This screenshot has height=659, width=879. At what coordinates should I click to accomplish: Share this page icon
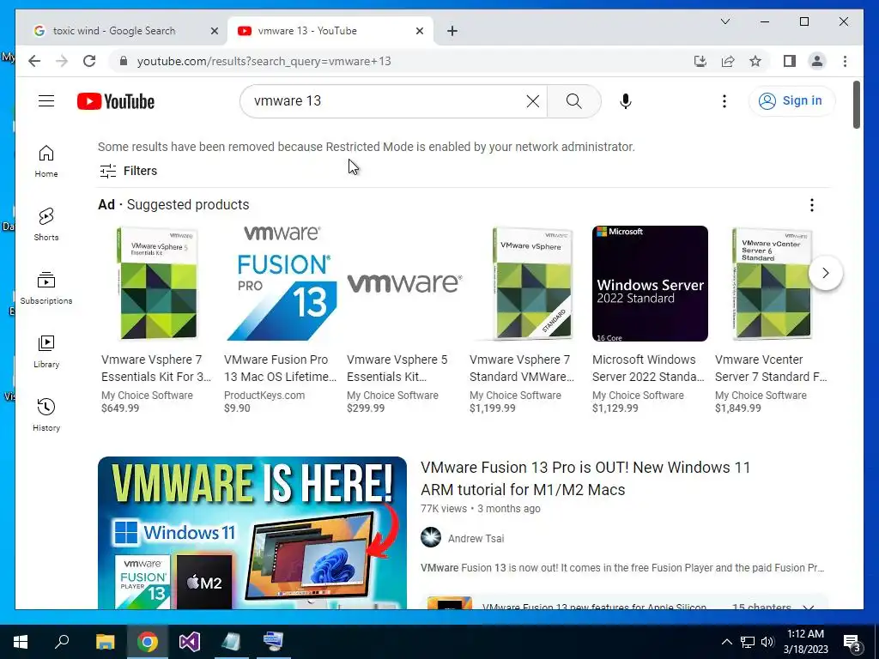pos(728,61)
